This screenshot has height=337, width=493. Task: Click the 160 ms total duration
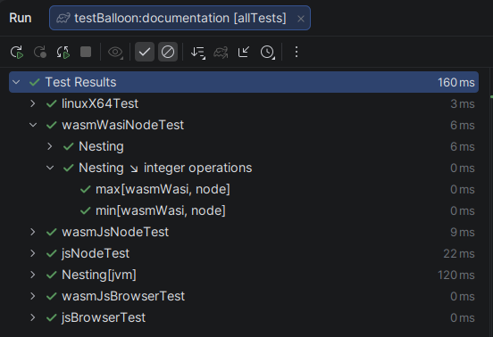[x=456, y=83]
